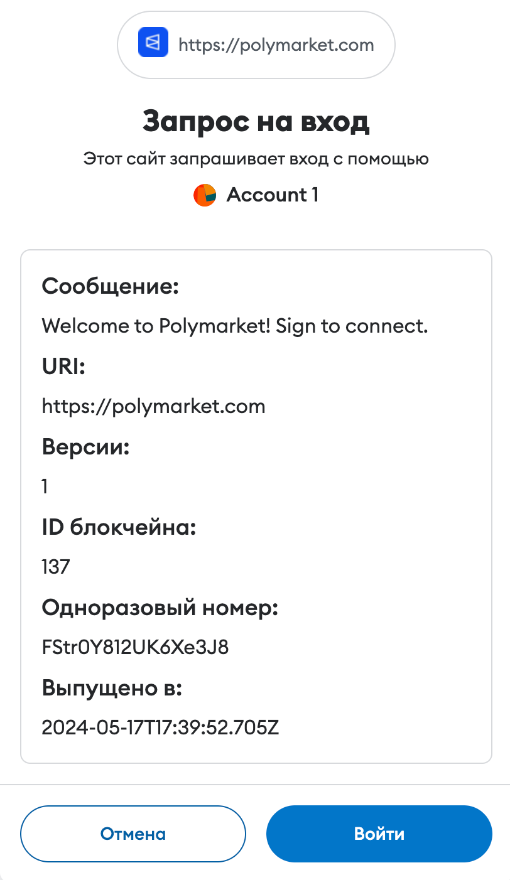Click the URI field label

click(63, 367)
